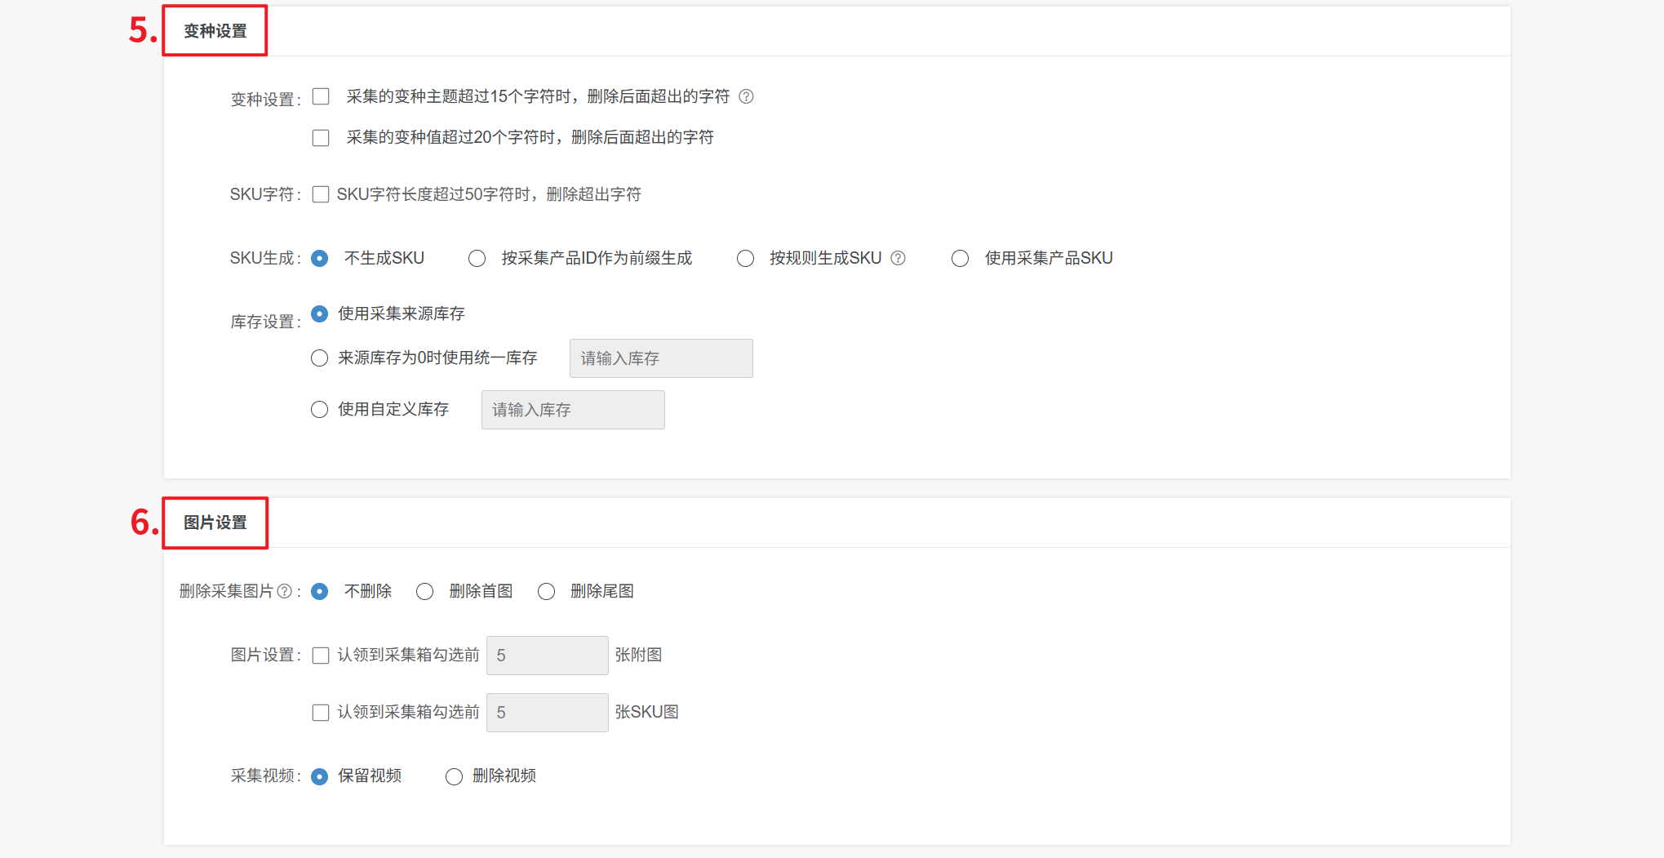Select 删除视频 radio option

pyautogui.click(x=454, y=776)
